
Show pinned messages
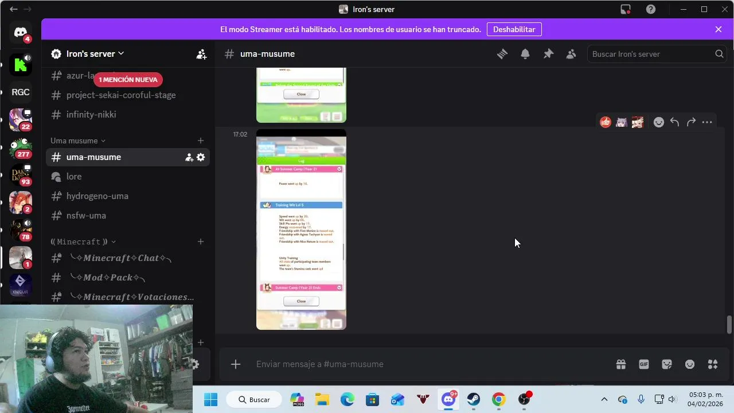(x=548, y=54)
